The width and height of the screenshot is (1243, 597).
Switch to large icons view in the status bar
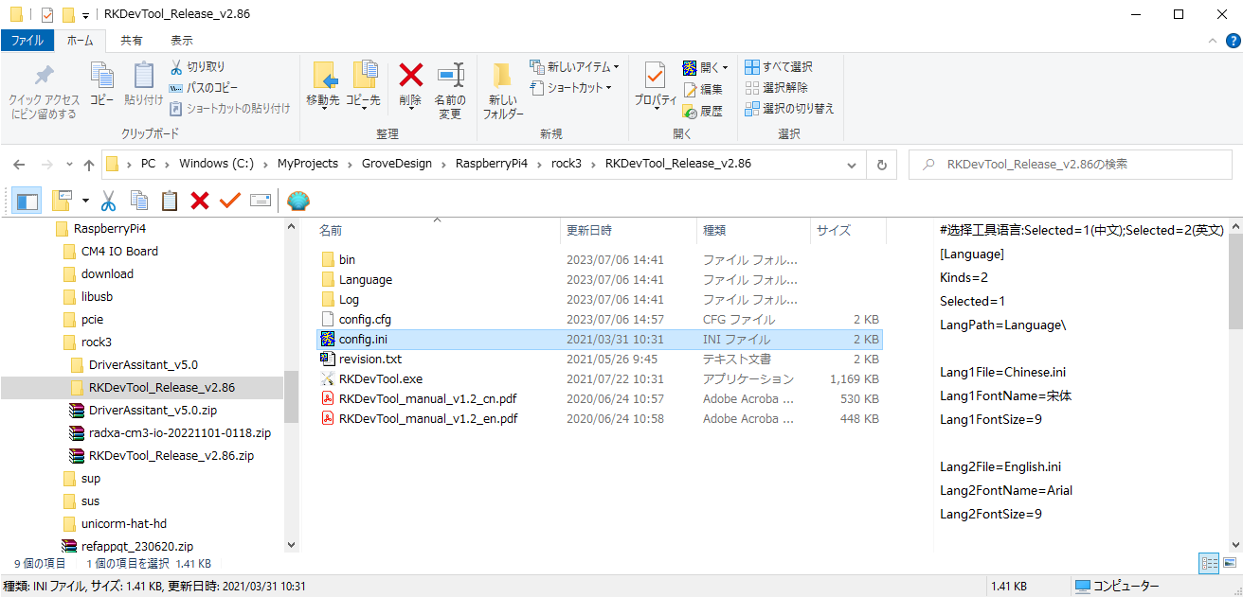[x=1229, y=564]
